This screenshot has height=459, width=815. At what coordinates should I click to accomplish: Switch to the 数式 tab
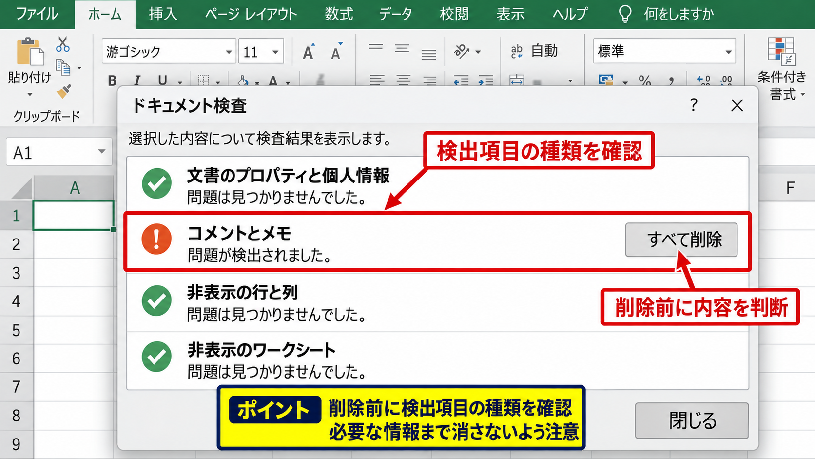point(339,14)
